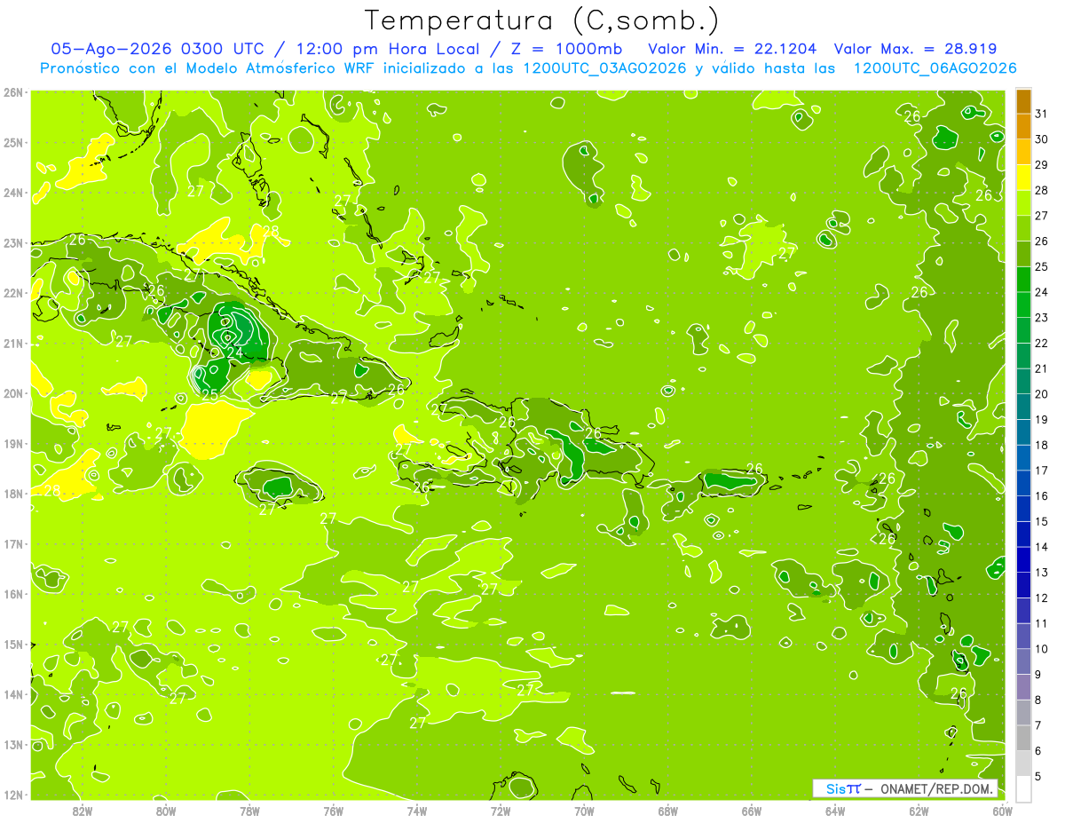Screen dimensions: 1065x823
Task: Click legend value 15
Action: tap(1041, 521)
